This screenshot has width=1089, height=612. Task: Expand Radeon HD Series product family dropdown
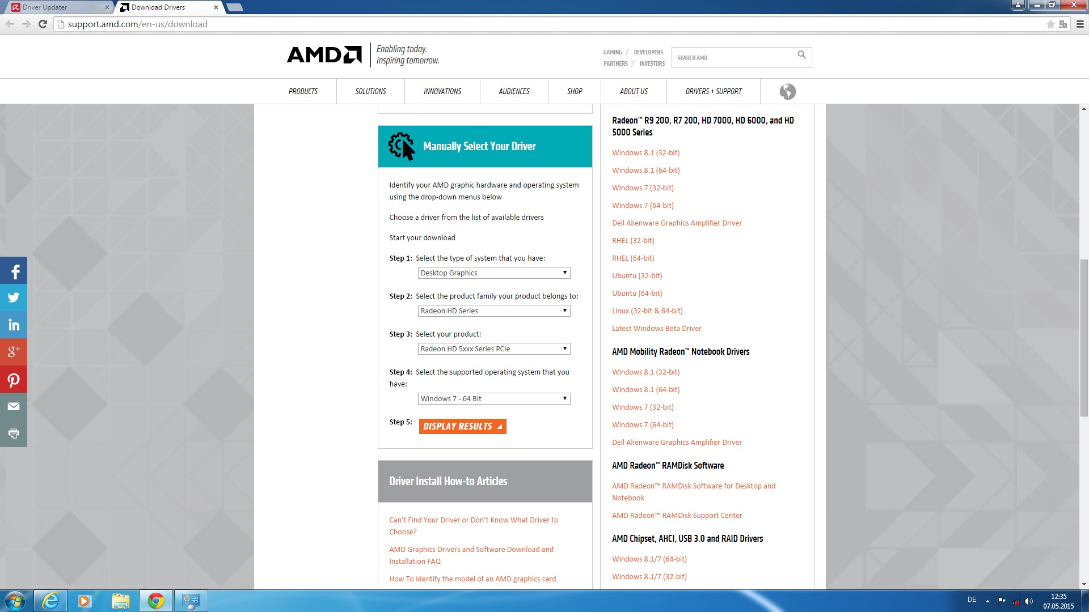coord(493,311)
